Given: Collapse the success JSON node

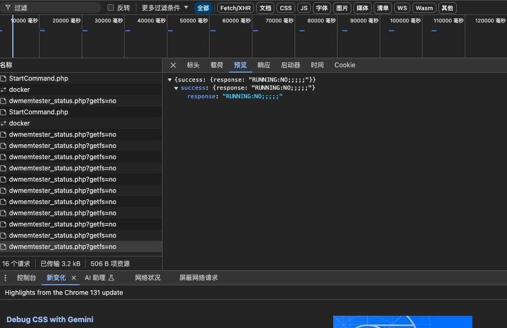Looking at the screenshot, I should coord(176,88).
